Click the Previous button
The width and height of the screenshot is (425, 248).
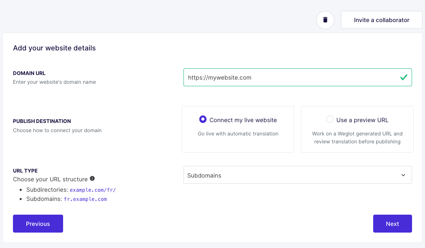coord(38,224)
